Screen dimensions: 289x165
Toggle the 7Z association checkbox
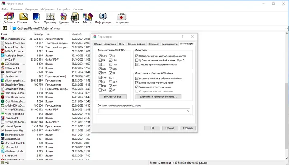click(100, 65)
